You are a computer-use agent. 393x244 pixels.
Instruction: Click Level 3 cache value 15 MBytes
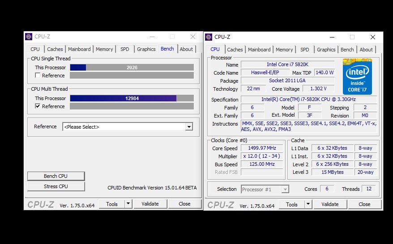pos(332,172)
